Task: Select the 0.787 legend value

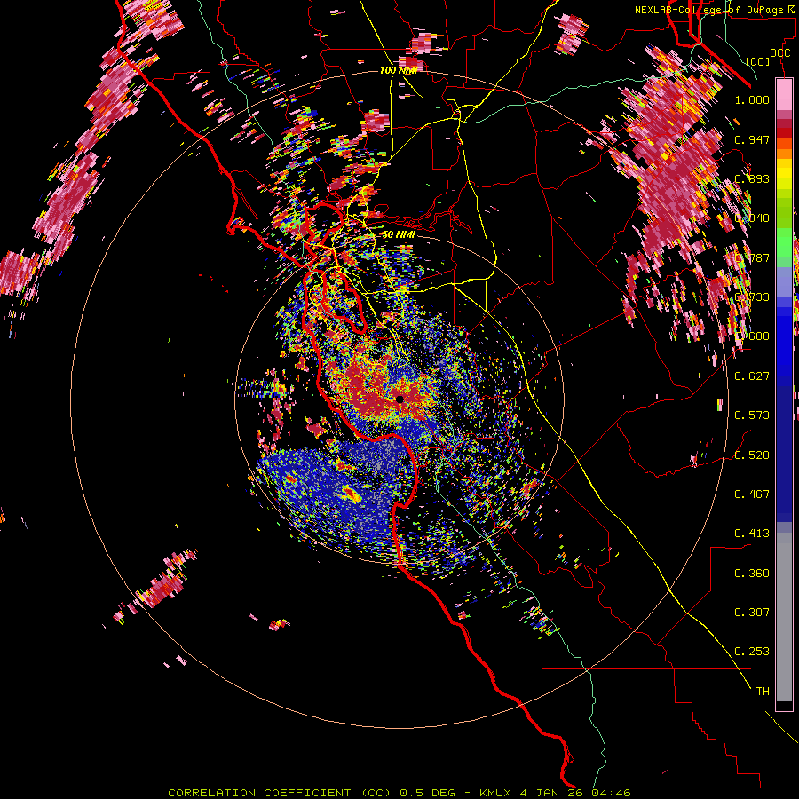Action: point(752,257)
